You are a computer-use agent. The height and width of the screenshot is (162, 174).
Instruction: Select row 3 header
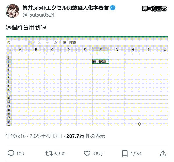(9, 62)
